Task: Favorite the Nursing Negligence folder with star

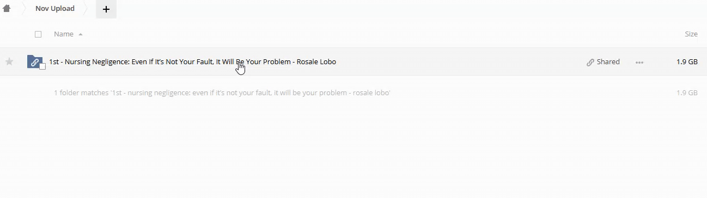Action: [x=9, y=62]
